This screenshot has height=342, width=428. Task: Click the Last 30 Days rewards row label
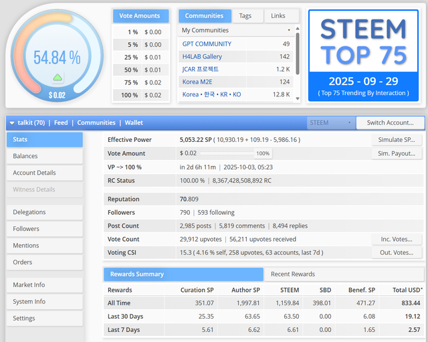click(x=125, y=317)
